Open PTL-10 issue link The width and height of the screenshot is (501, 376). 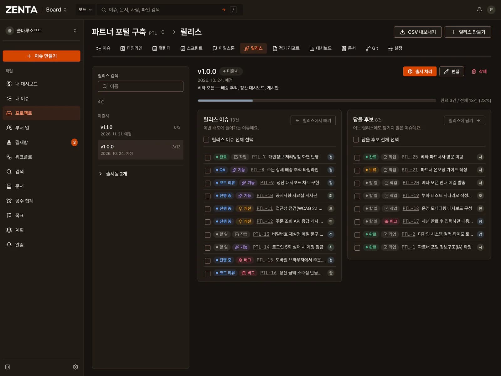point(265,196)
